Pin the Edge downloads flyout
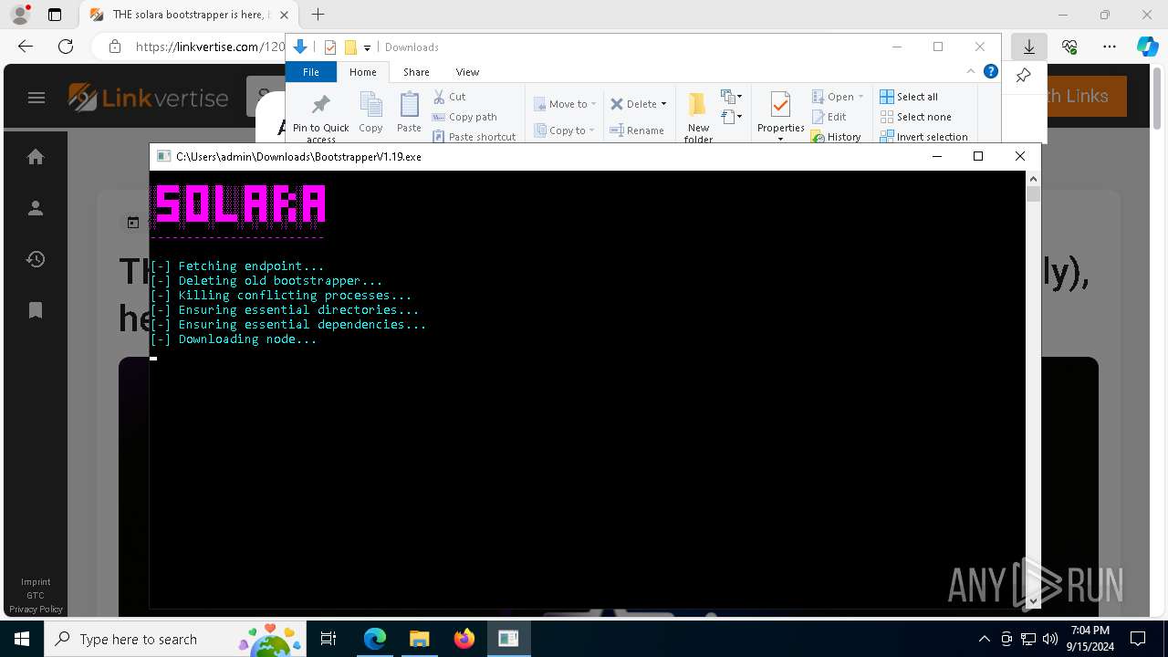The height and width of the screenshot is (657, 1168). [1023, 76]
